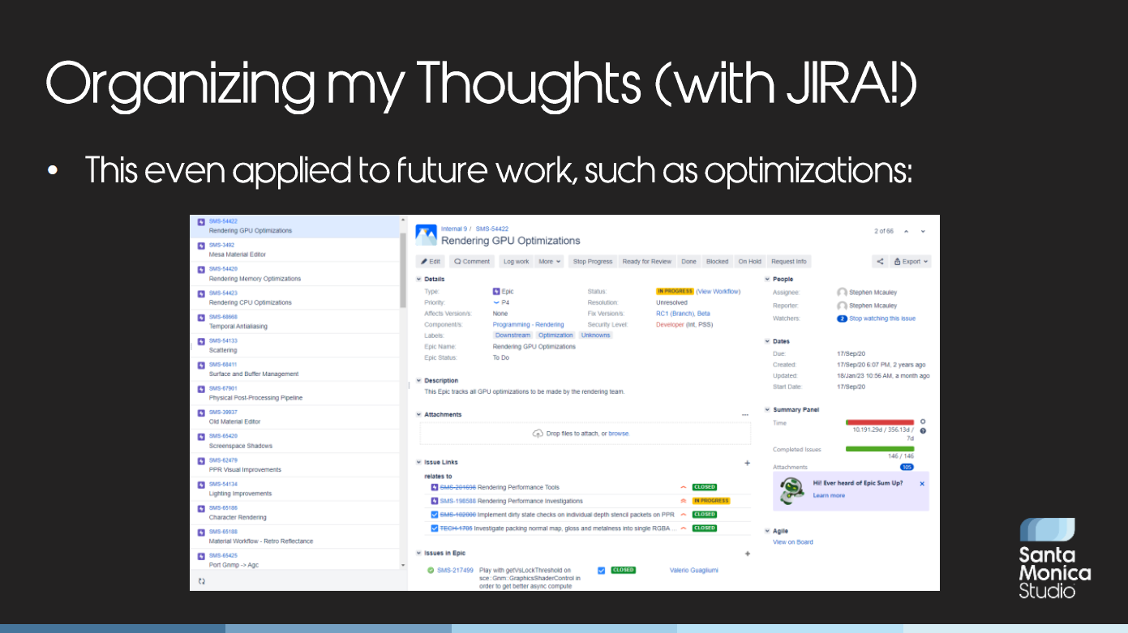
Task: Click the Summary Panel help question icon
Action: tap(922, 431)
